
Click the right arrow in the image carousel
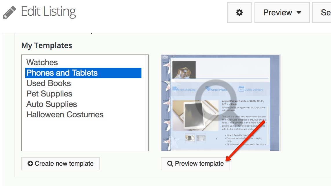coord(217,139)
